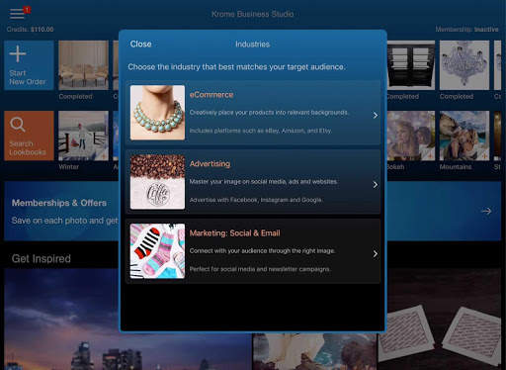Open Search Lookbooks magnifier tile
506x370 pixels.
(29, 136)
